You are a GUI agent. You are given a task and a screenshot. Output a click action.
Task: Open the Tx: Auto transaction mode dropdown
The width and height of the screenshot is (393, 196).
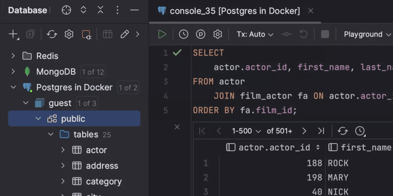point(254,34)
